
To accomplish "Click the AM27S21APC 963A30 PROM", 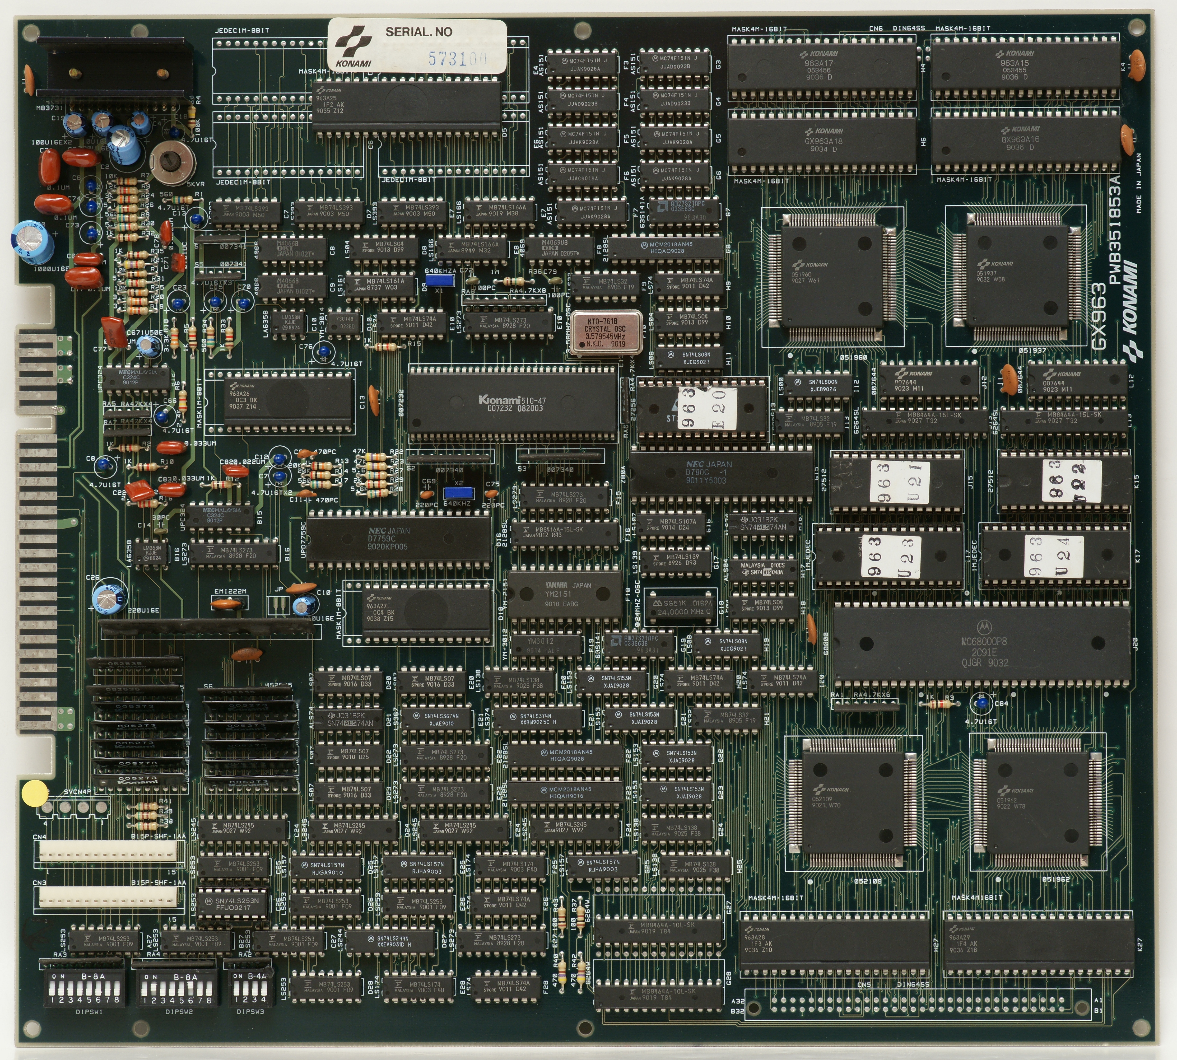I will tap(685, 210).
